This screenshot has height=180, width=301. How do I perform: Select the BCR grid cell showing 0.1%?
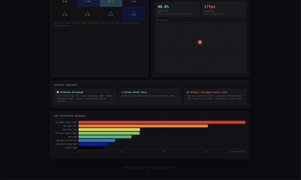click(x=111, y=13)
